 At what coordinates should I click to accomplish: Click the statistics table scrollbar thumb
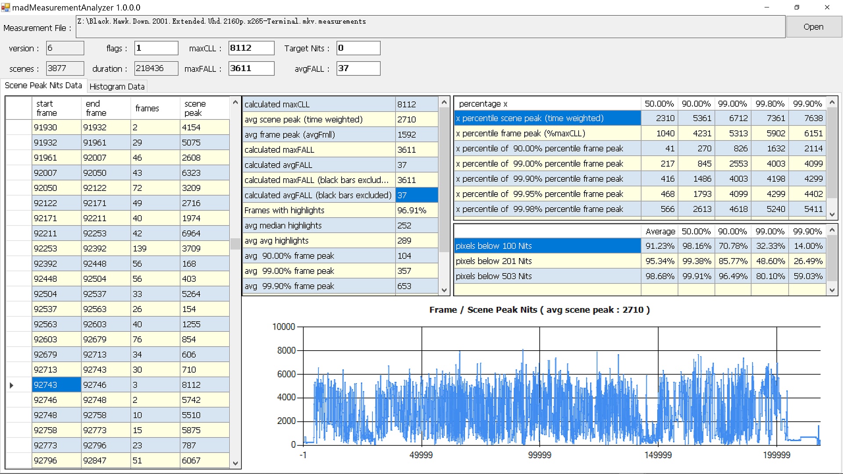pyautogui.click(x=444, y=180)
